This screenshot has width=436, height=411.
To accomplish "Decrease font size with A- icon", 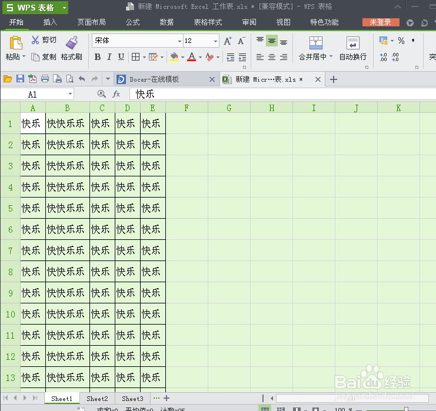I will (241, 41).
